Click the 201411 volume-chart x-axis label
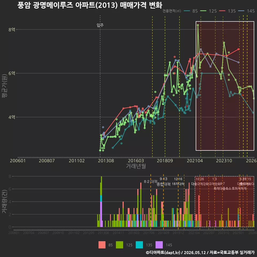Screen dimensions: 257x257 [118, 233]
